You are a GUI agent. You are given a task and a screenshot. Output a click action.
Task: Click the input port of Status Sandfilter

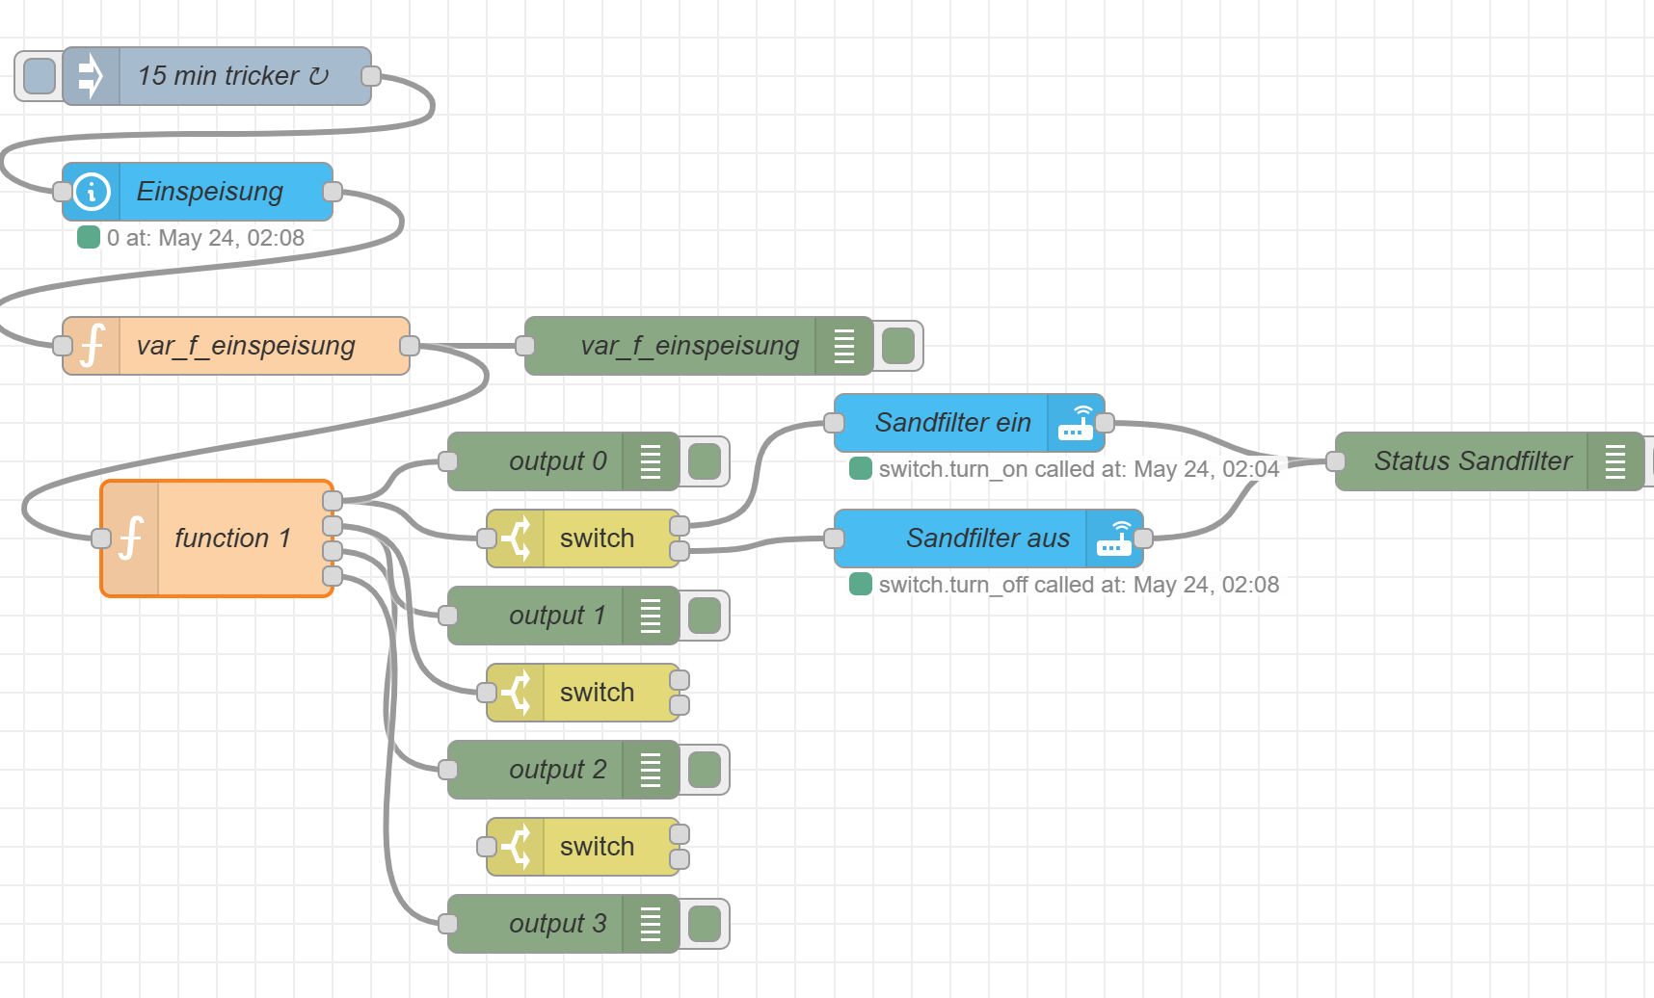(1336, 461)
